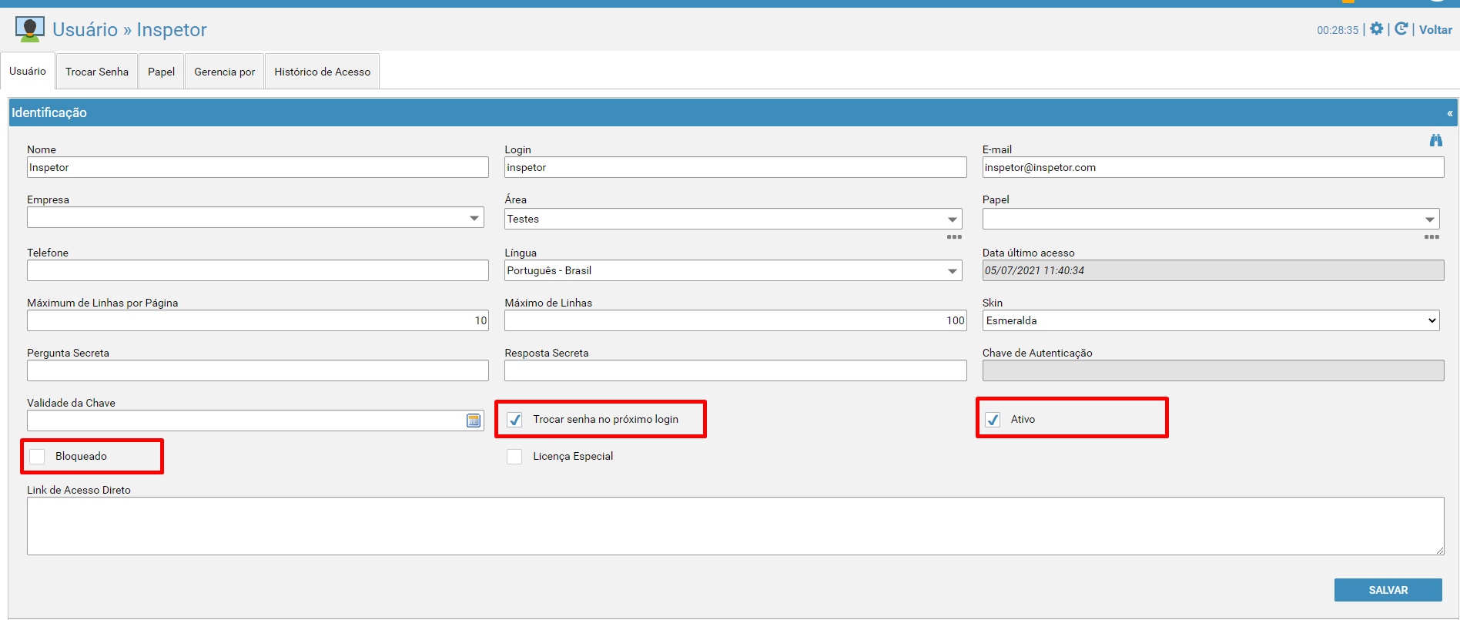Image resolution: width=1460 pixels, height=620 pixels.
Task: Click the refresh session icon
Action: point(1401,28)
